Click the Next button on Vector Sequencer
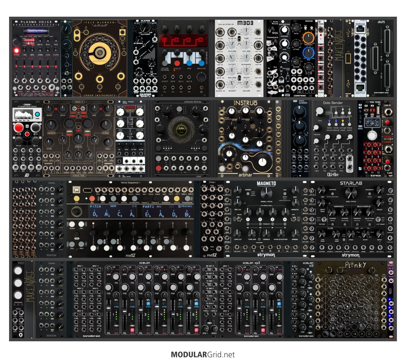This screenshot has width=406, height=361. tap(81, 244)
